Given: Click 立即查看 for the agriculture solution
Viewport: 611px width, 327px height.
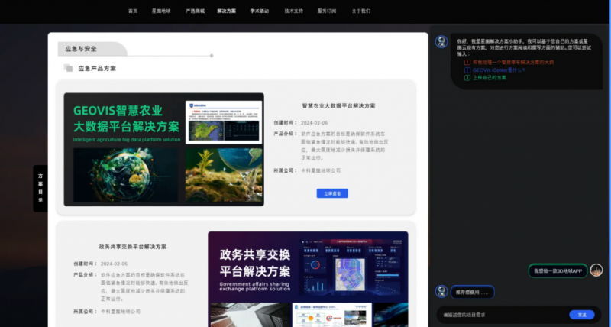Looking at the screenshot, I should (332, 193).
